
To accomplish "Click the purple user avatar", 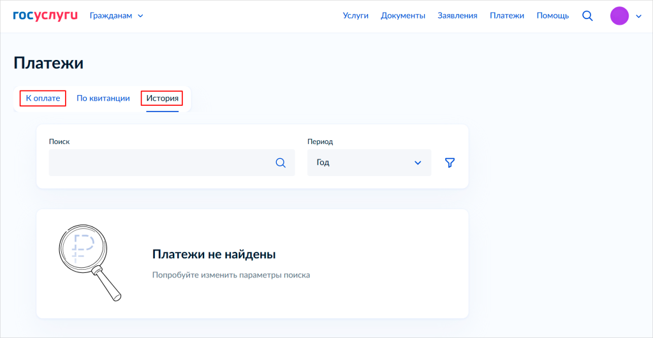I will [619, 16].
